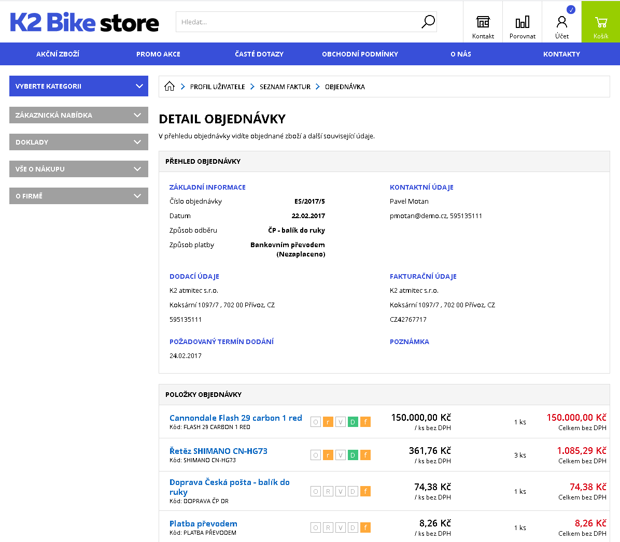Expand the Doklady sidebar section
Image resolution: width=620 pixels, height=542 pixels.
coord(79,142)
